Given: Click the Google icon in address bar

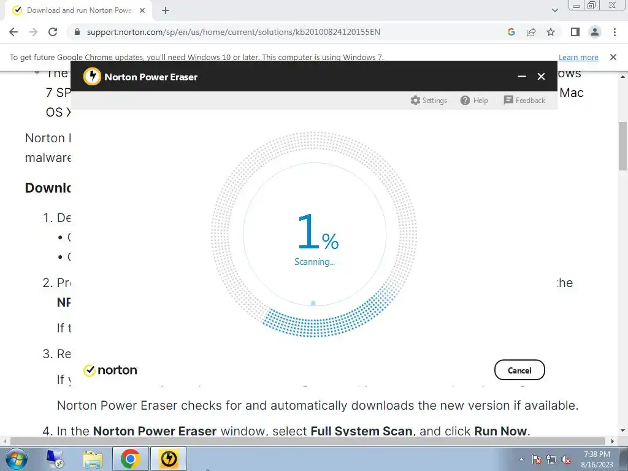Looking at the screenshot, I should [511, 32].
